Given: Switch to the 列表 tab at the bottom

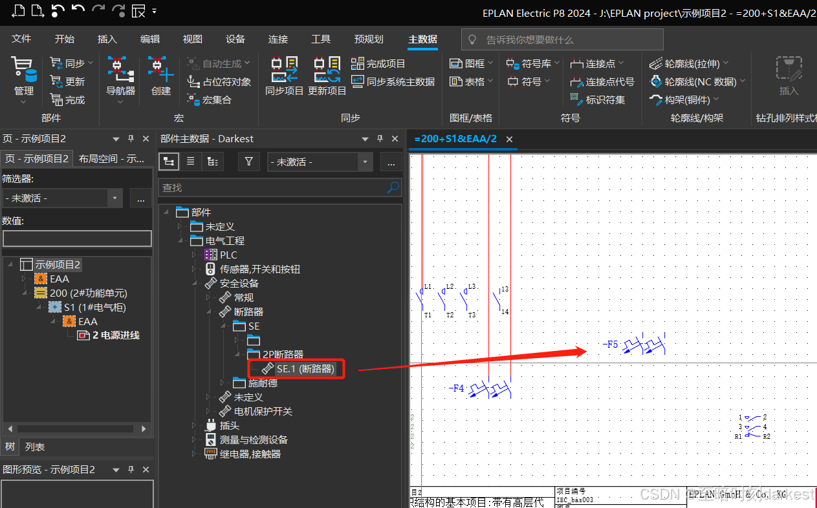Looking at the screenshot, I should click(x=35, y=447).
